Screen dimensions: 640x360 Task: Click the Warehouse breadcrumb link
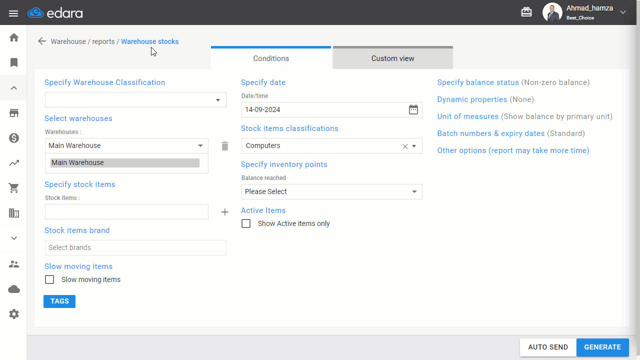pyautogui.click(x=68, y=41)
